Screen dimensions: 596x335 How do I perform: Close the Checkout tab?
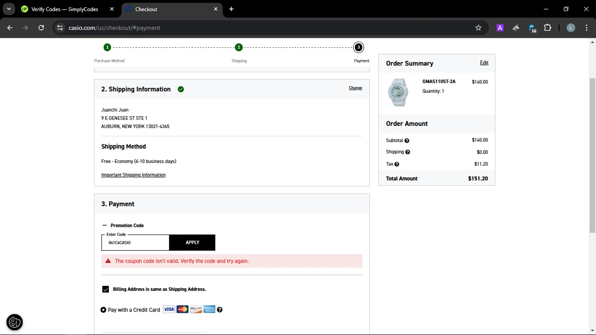[216, 9]
